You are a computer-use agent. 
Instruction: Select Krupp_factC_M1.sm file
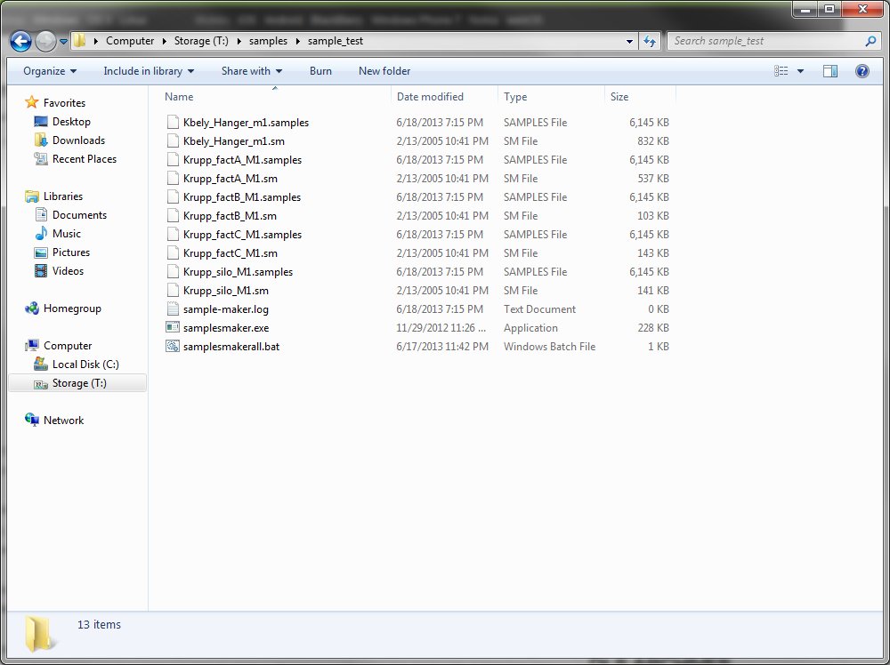pos(231,253)
